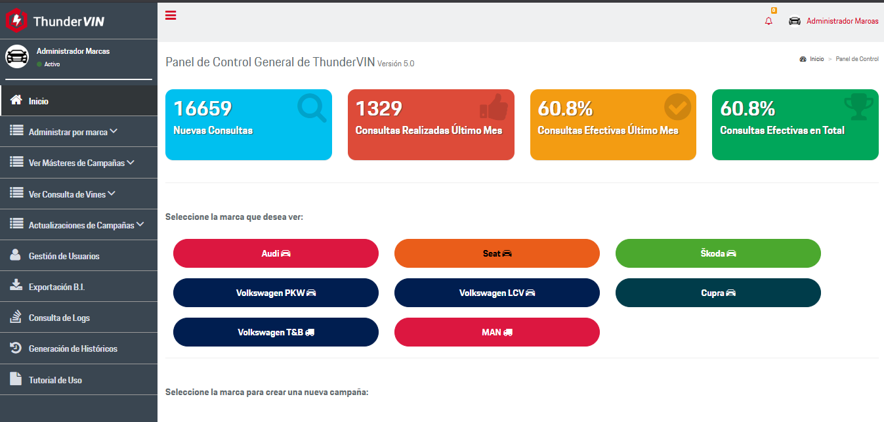
Task: Click the stack icon beside Consulta de Logs
Action: tap(16, 316)
